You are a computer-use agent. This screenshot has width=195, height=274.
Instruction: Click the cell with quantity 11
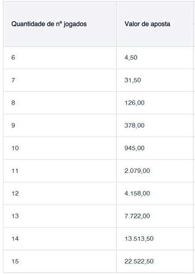60,170
